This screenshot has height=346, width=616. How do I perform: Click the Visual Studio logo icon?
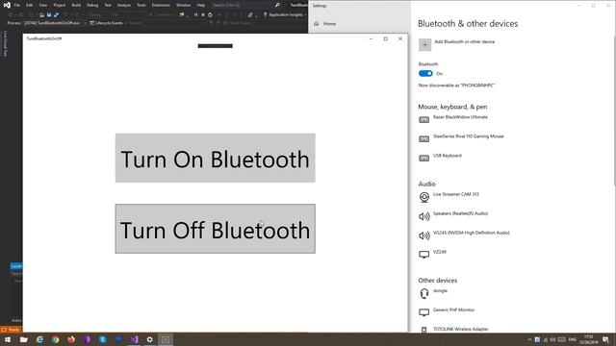coord(7,5)
